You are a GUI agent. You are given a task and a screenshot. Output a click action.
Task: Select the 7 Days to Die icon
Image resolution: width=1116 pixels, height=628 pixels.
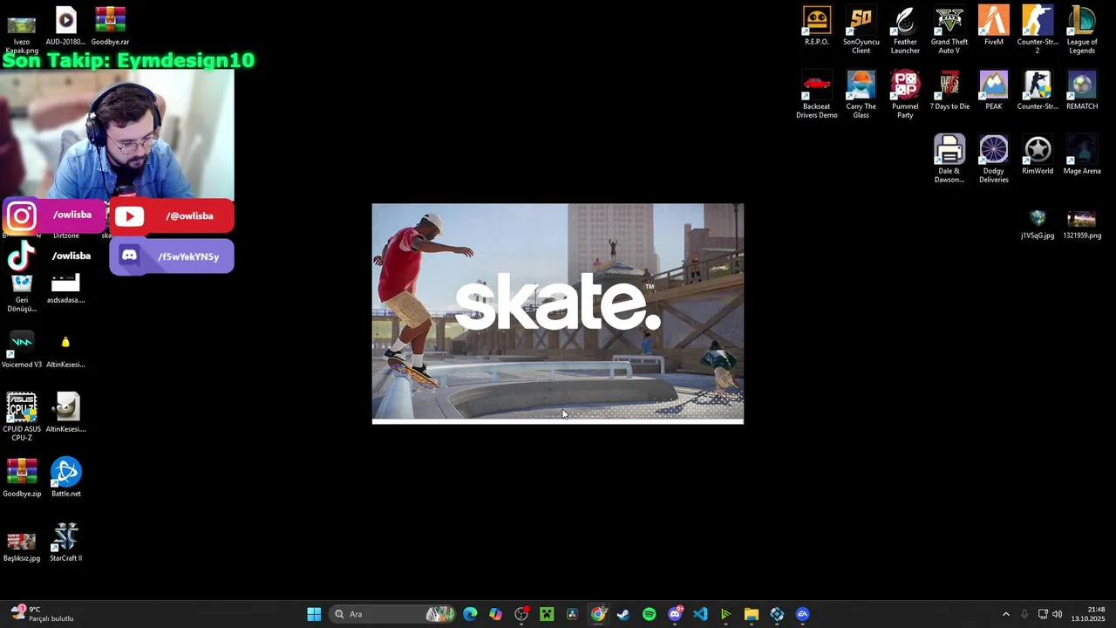coord(949,91)
